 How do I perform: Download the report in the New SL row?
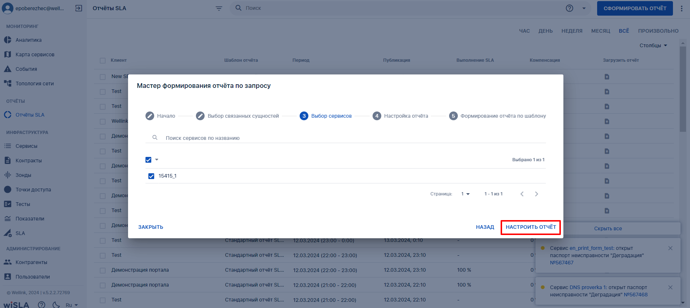tap(607, 77)
